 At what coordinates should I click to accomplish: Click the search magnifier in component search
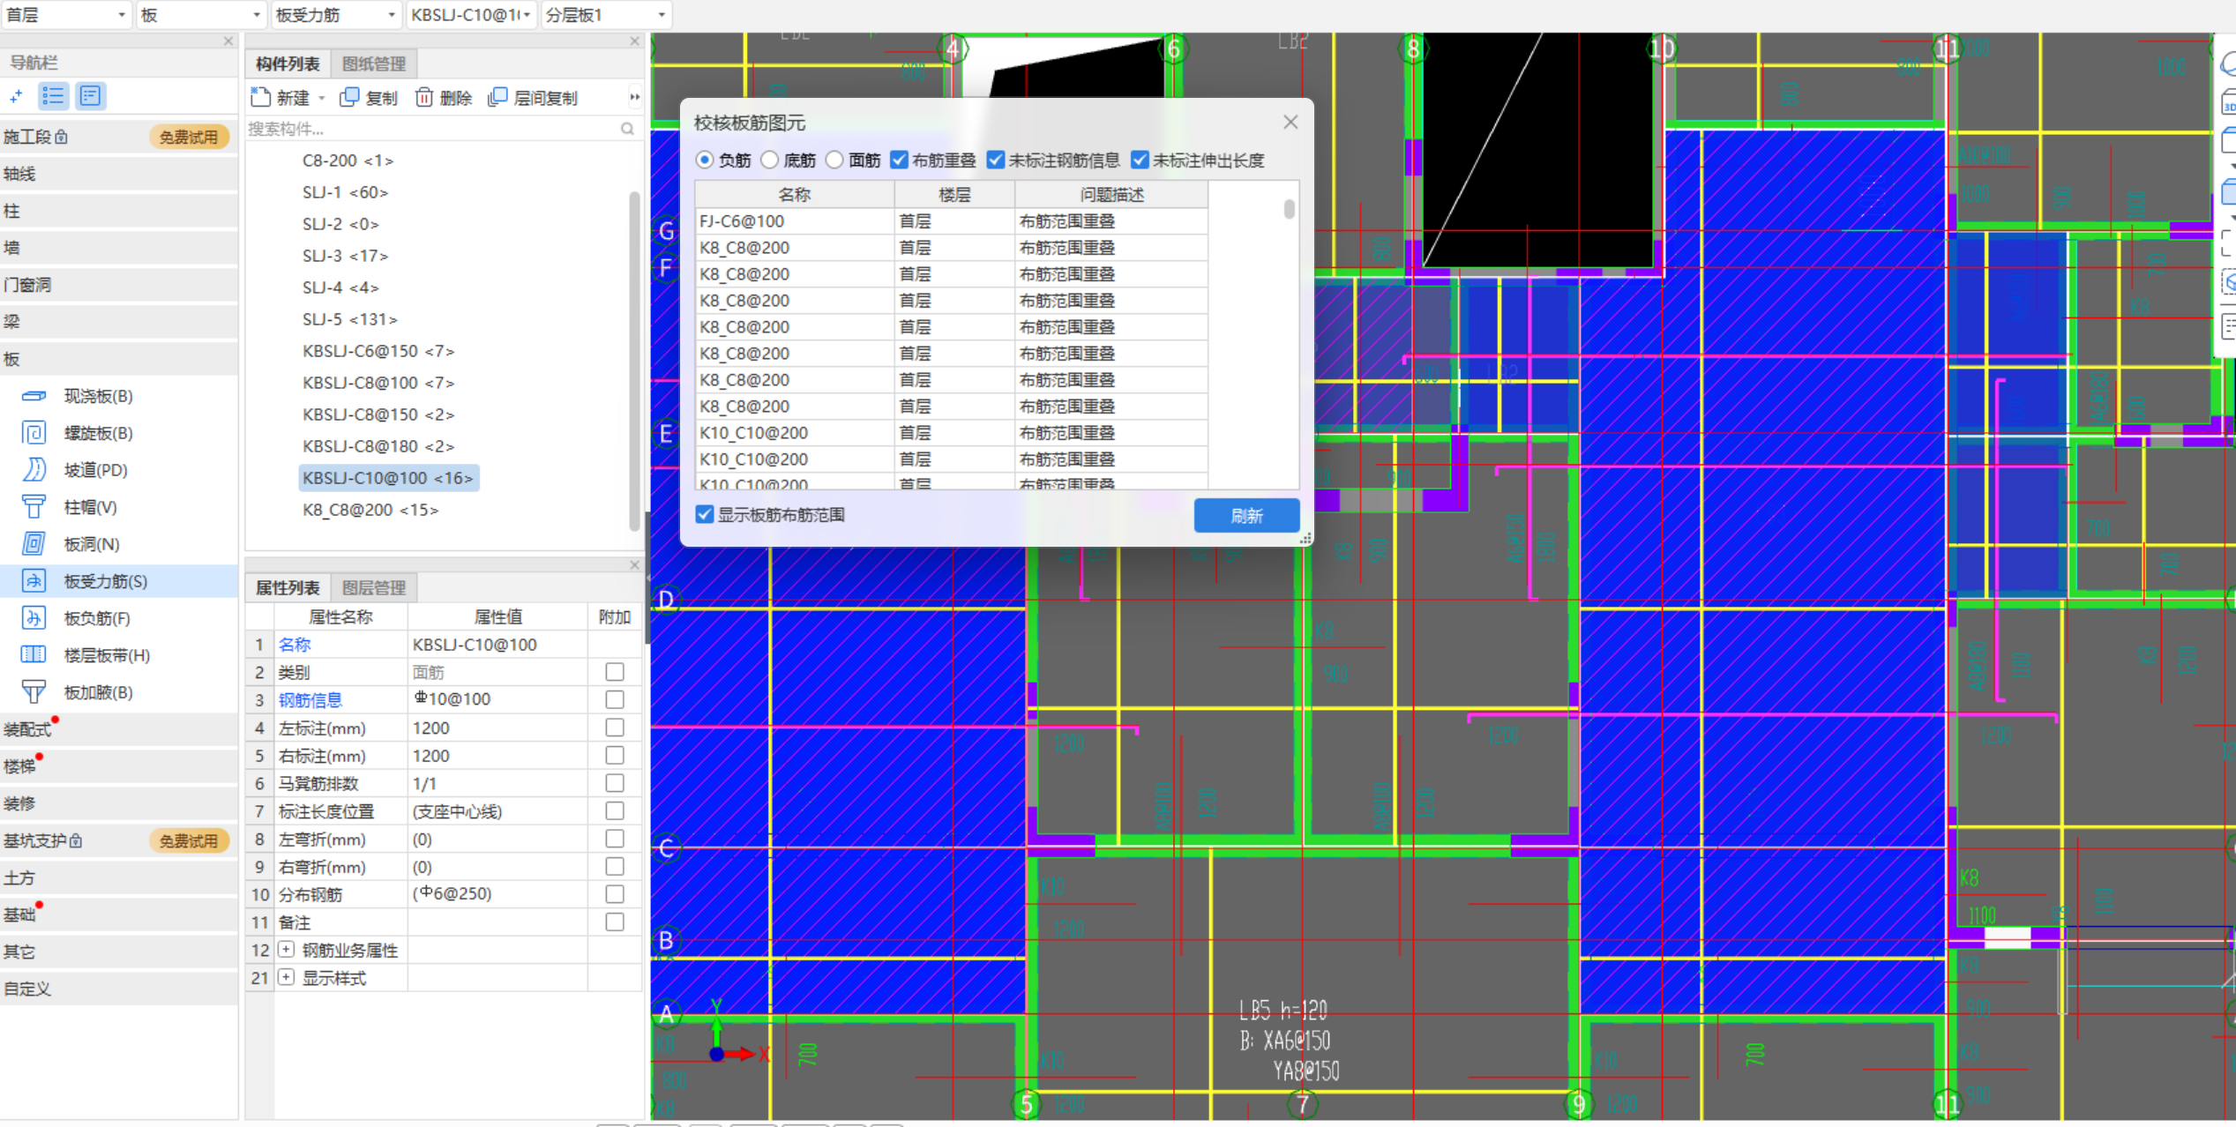[x=627, y=129]
